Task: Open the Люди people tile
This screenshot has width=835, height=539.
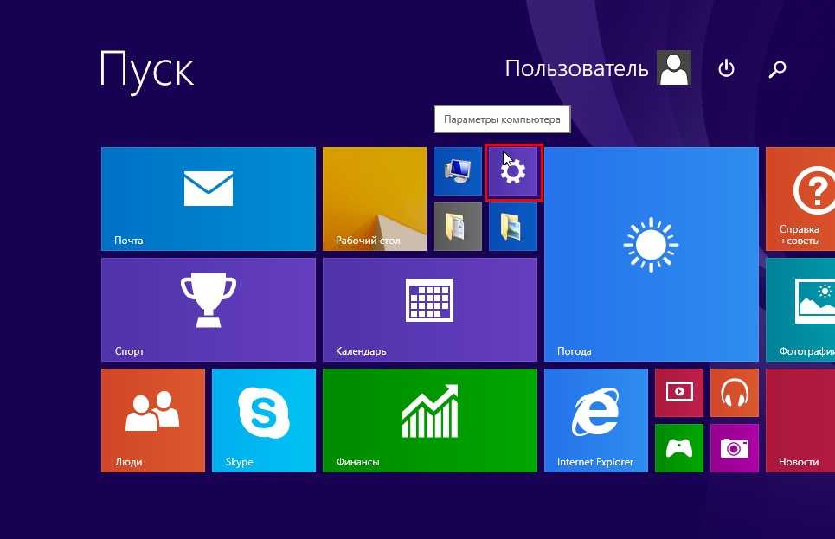Action: (152, 420)
